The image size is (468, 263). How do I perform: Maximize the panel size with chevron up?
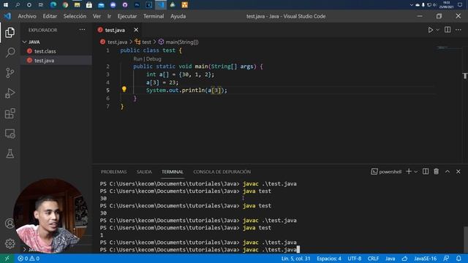point(448,172)
